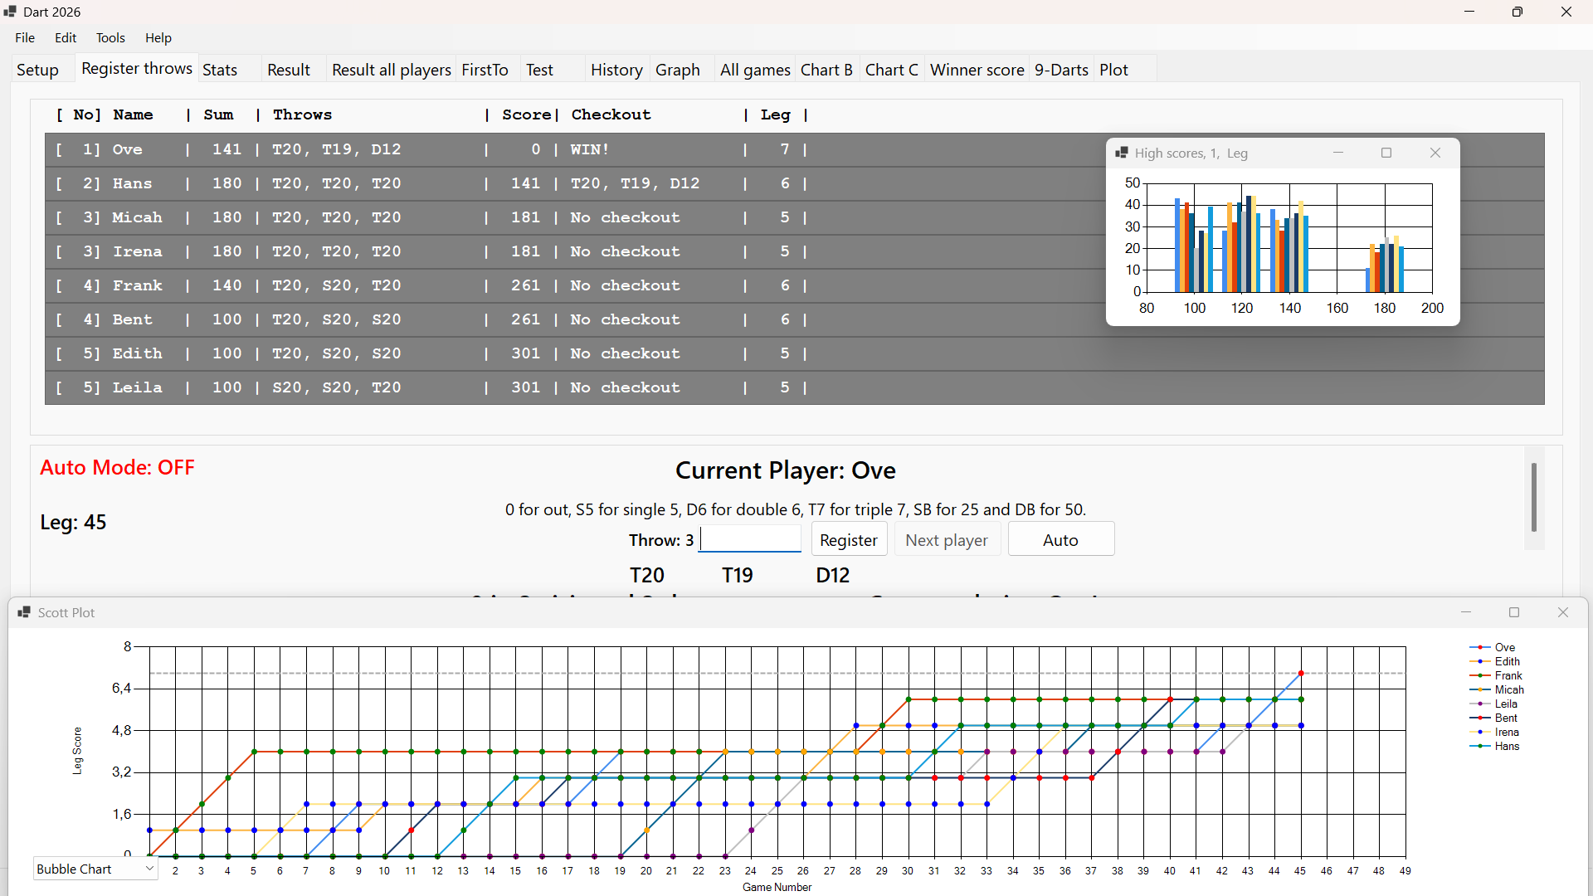This screenshot has height=896, width=1593.
Task: Minimize the High scores window
Action: tap(1338, 153)
